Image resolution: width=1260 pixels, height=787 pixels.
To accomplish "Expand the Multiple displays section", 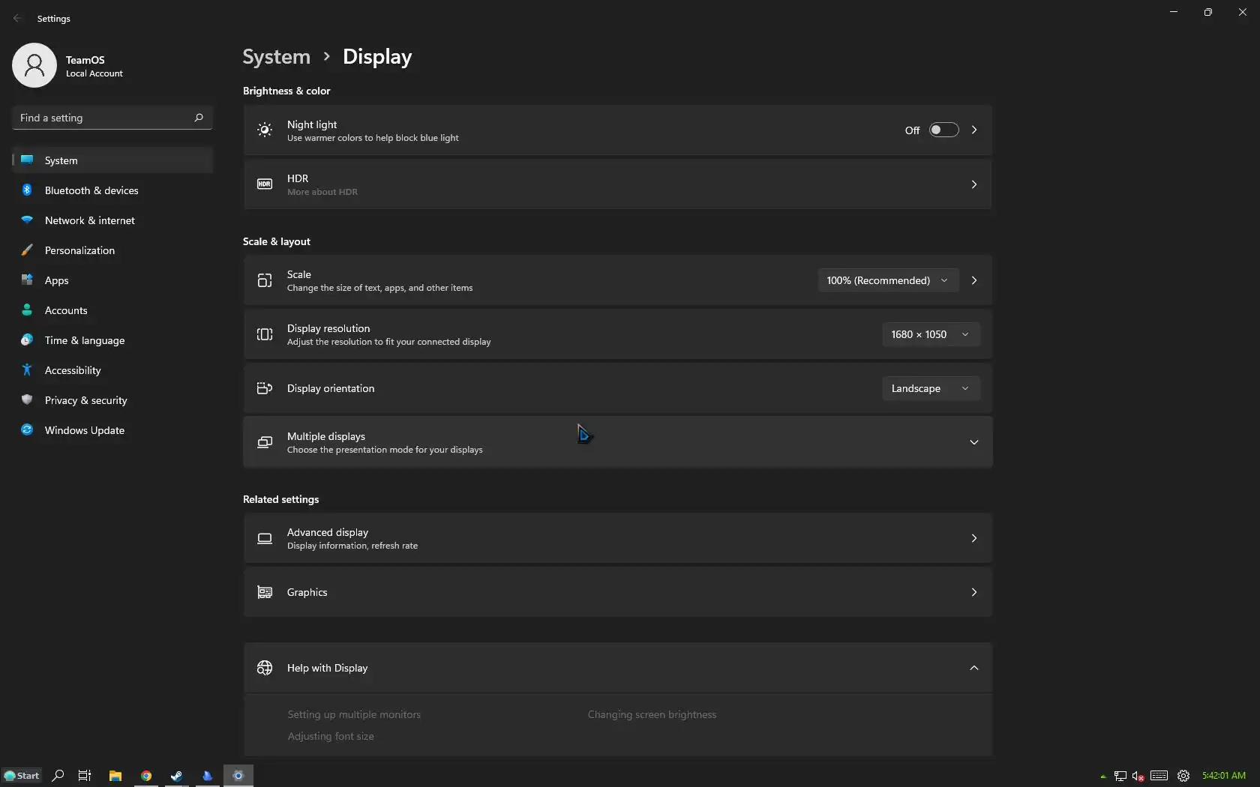I will tap(973, 442).
